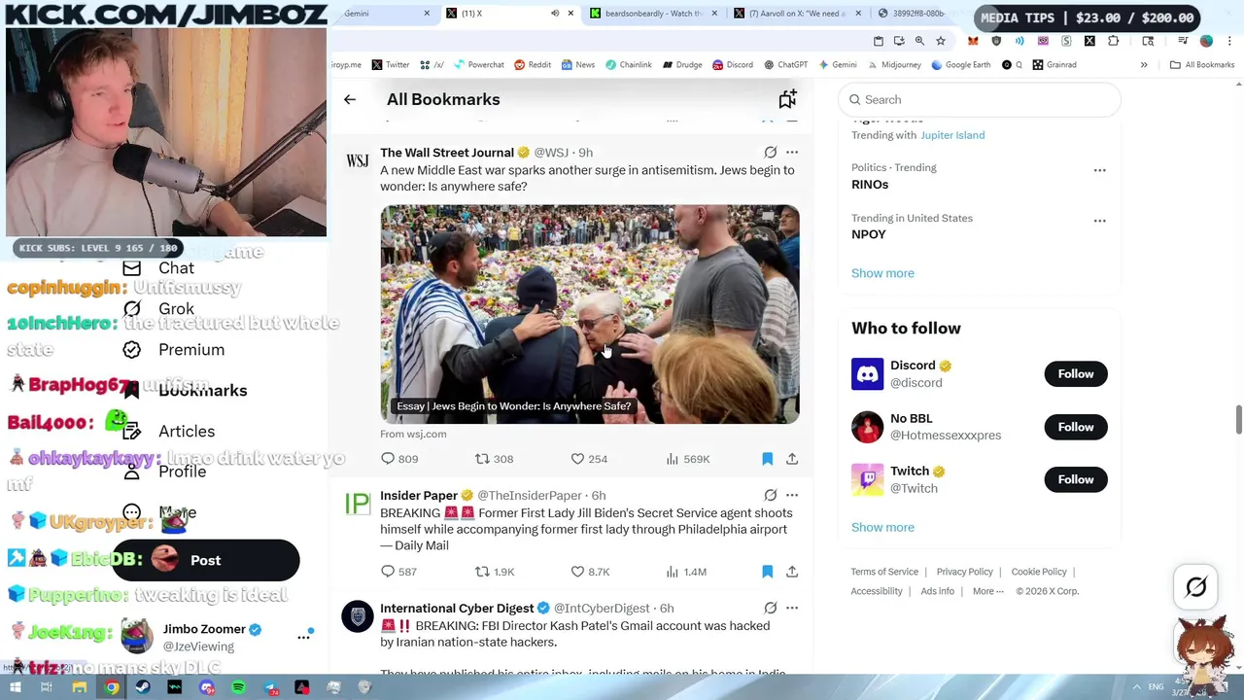This screenshot has width=1244, height=700.
Task: Open the WSJ article image preview
Action: pos(590,314)
